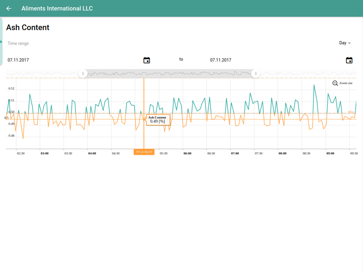
Task: Click the Aliments International LLC title
Action: coord(57,8)
